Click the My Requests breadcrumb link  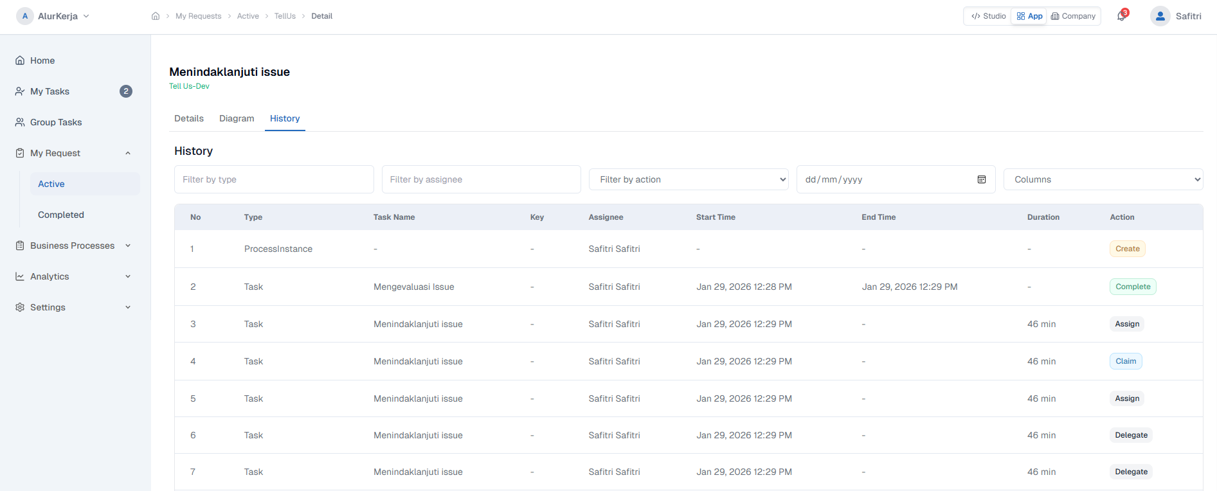(x=198, y=16)
